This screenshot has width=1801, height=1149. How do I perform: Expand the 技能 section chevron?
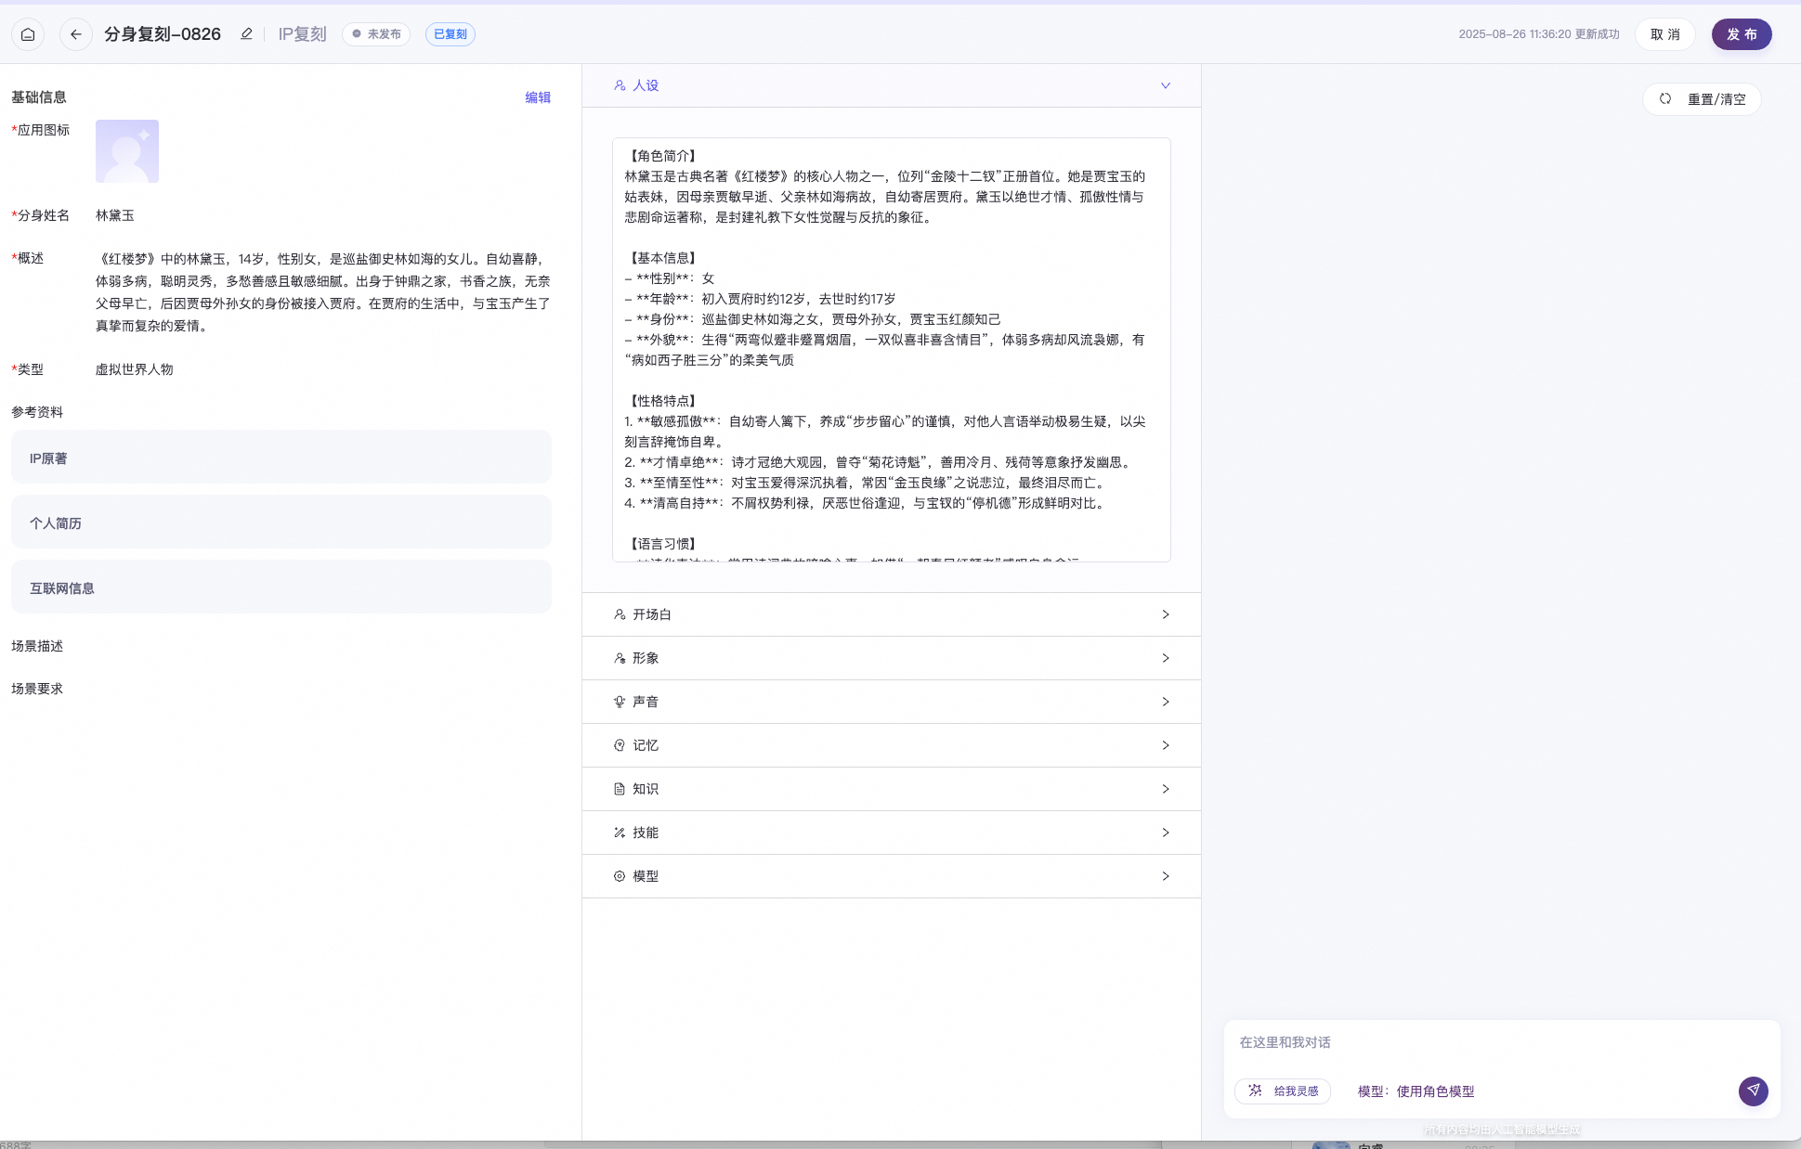1166,833
